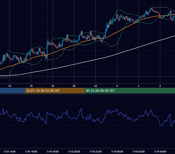
Task: Click the 7/18 20:00 time label
Action: point(74,151)
